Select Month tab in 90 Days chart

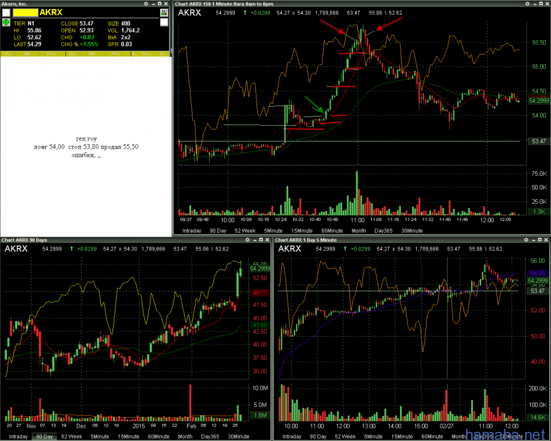pyautogui.click(x=185, y=436)
